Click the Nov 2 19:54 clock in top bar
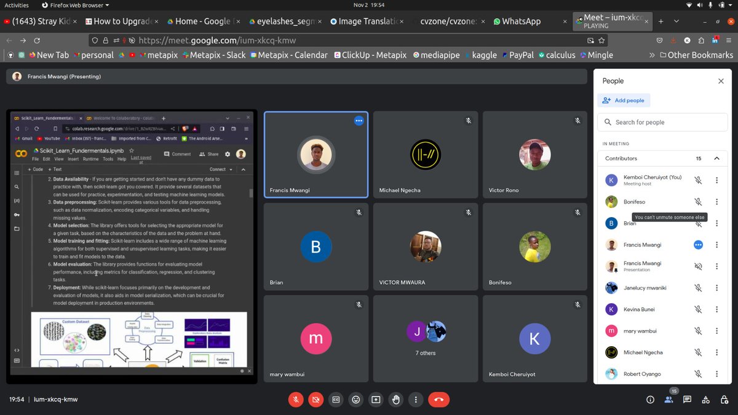Screen dimensions: 738x415 tap(369, 5)
